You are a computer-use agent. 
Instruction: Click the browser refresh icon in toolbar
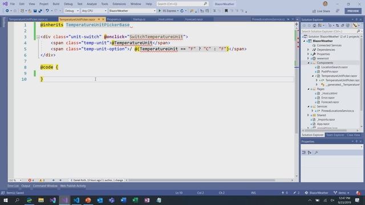pyautogui.click(x=182, y=11)
